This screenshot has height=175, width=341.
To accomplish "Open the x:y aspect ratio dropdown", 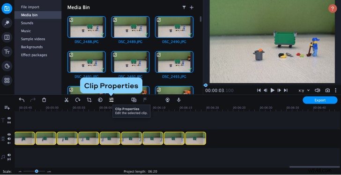I will [x=304, y=91].
